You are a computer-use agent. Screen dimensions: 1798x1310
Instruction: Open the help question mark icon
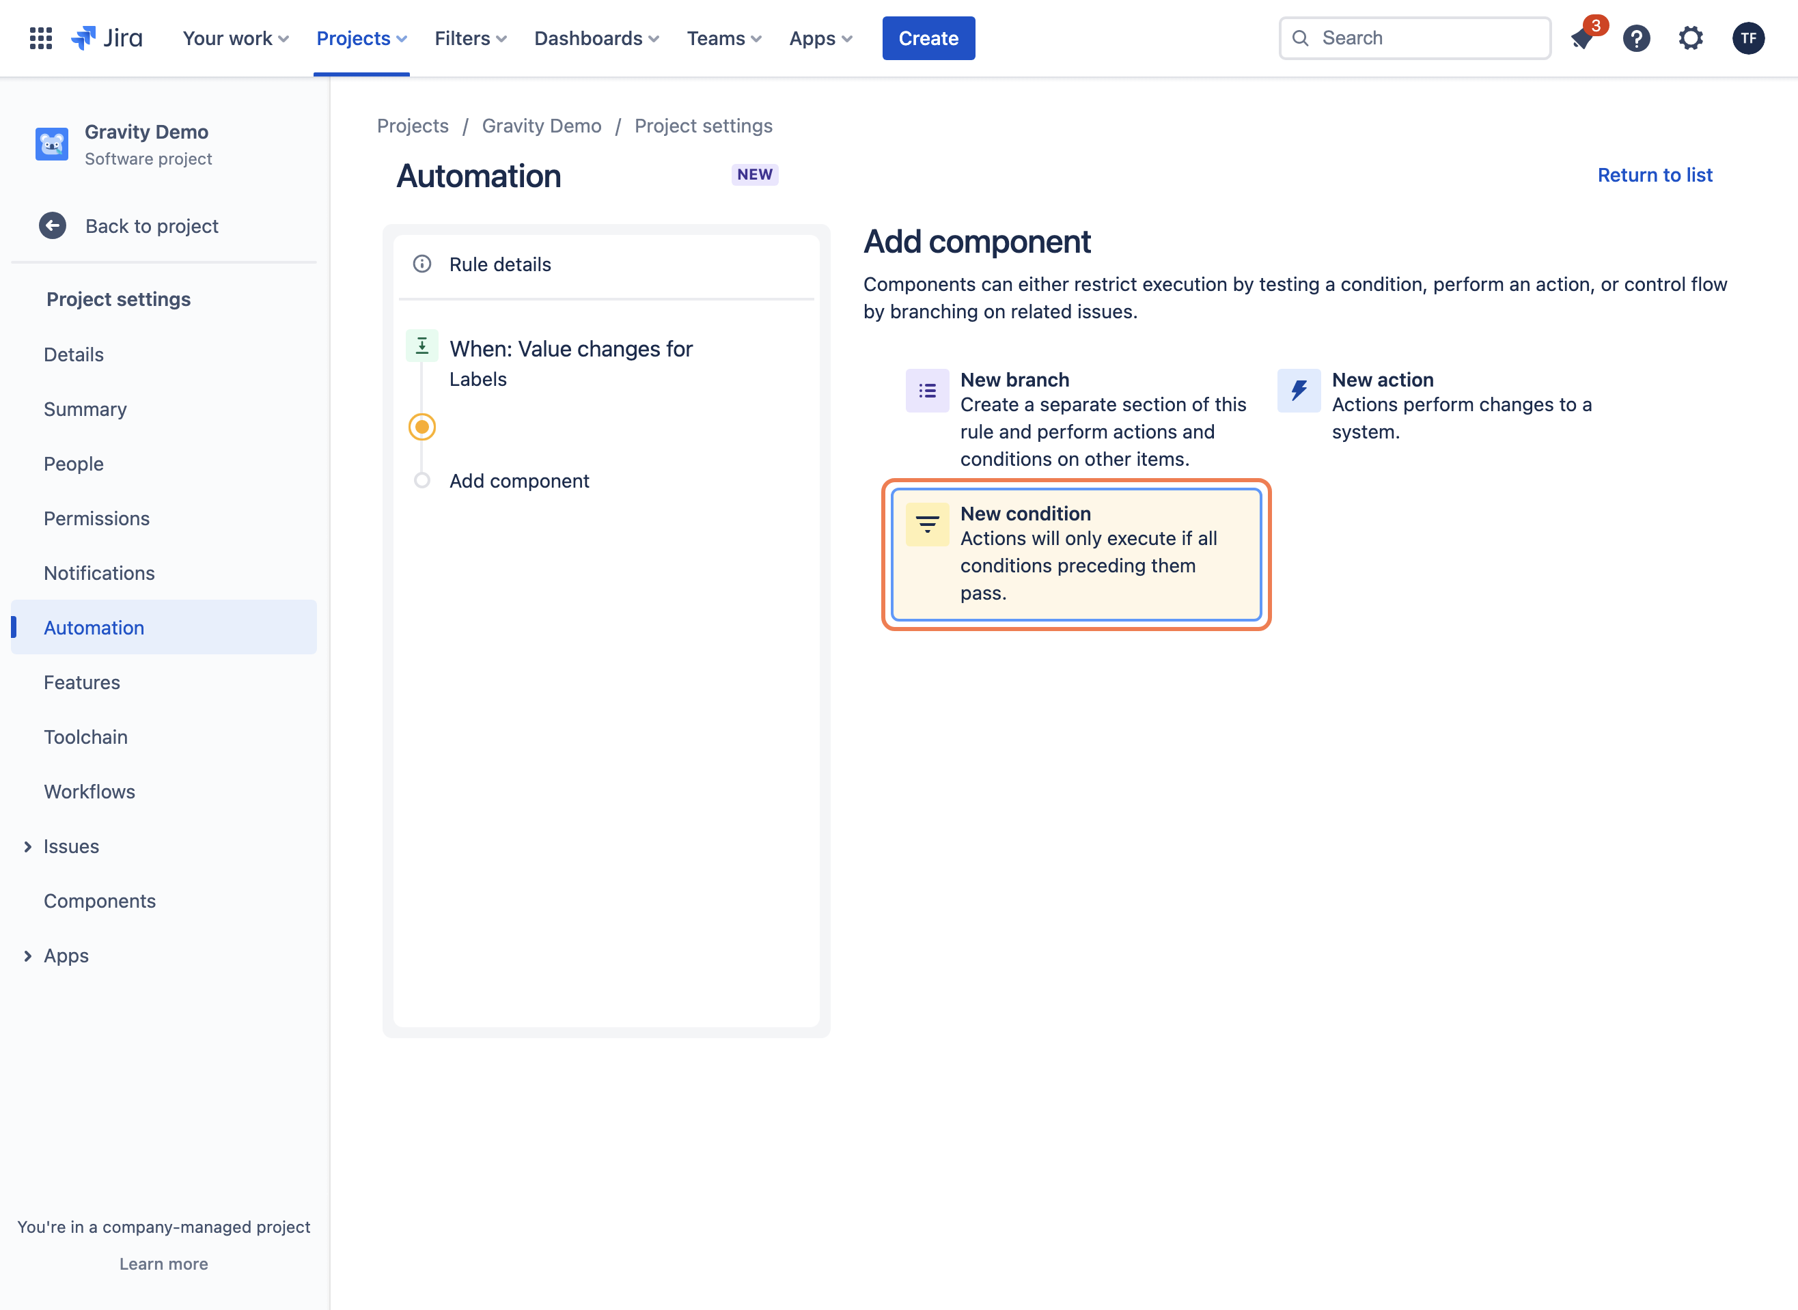click(1636, 38)
